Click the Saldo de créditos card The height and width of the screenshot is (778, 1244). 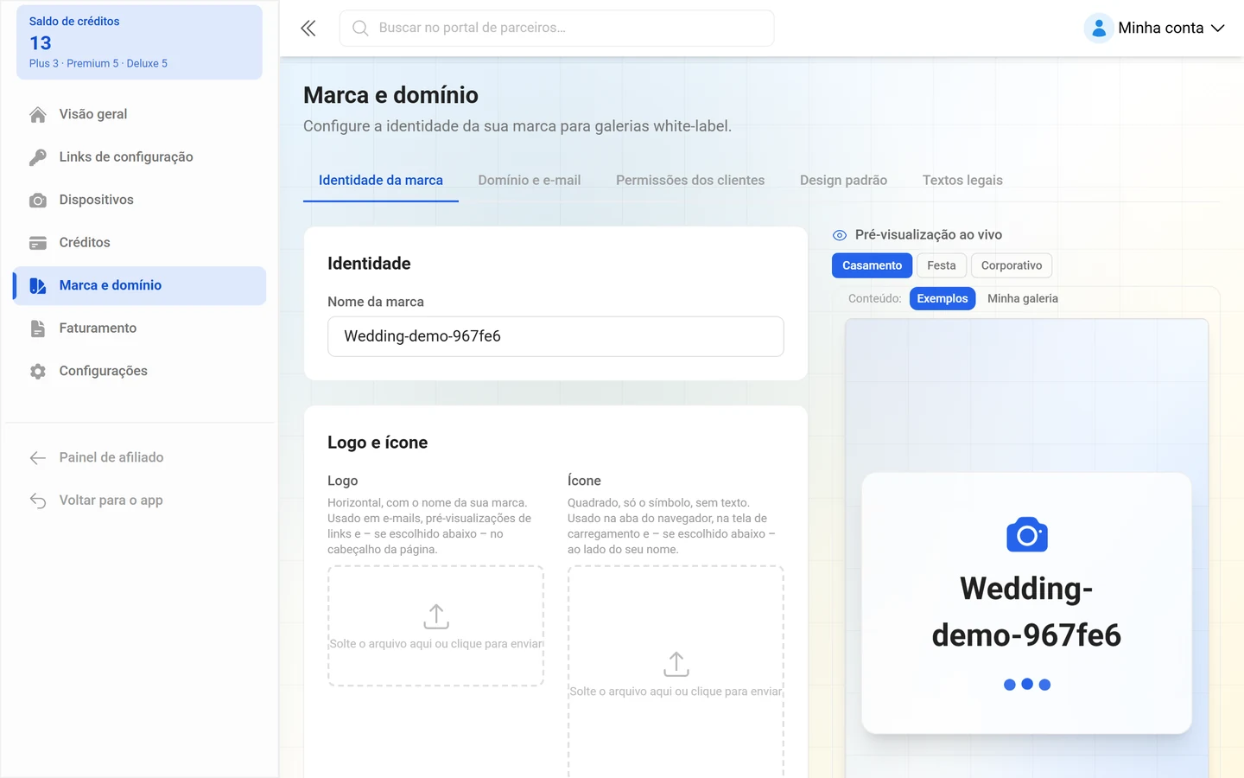139,42
